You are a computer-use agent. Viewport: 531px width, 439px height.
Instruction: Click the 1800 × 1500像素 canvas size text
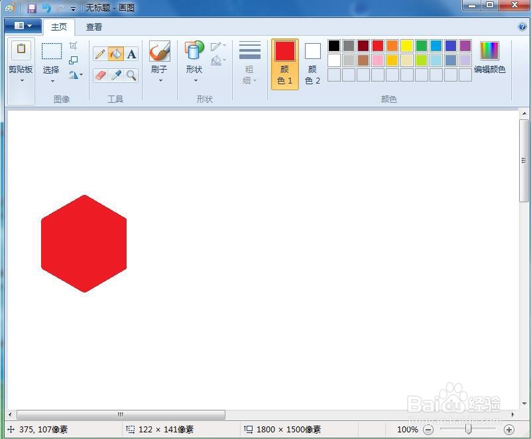point(288,430)
